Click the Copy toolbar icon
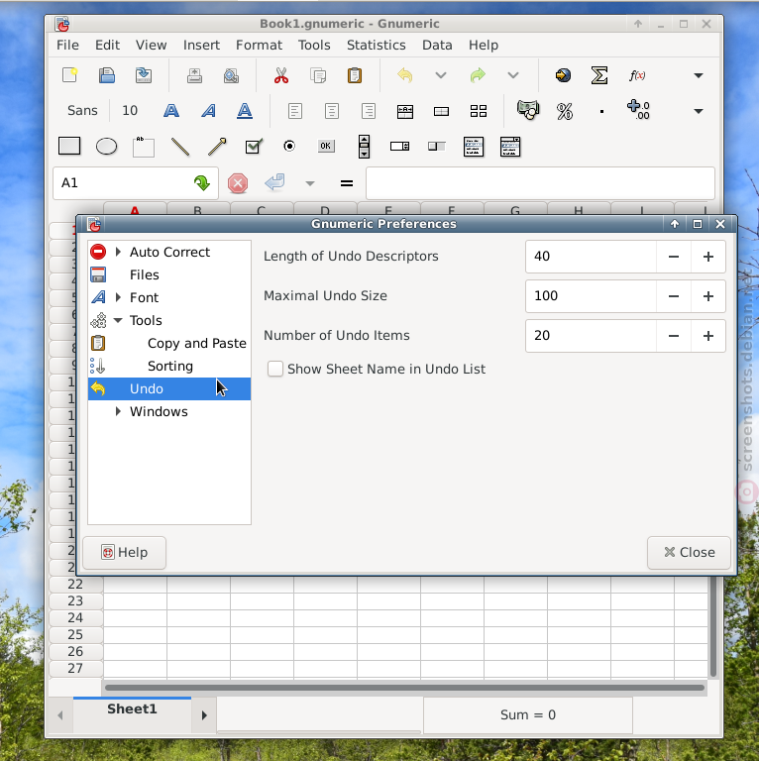The image size is (759, 761). point(318,75)
